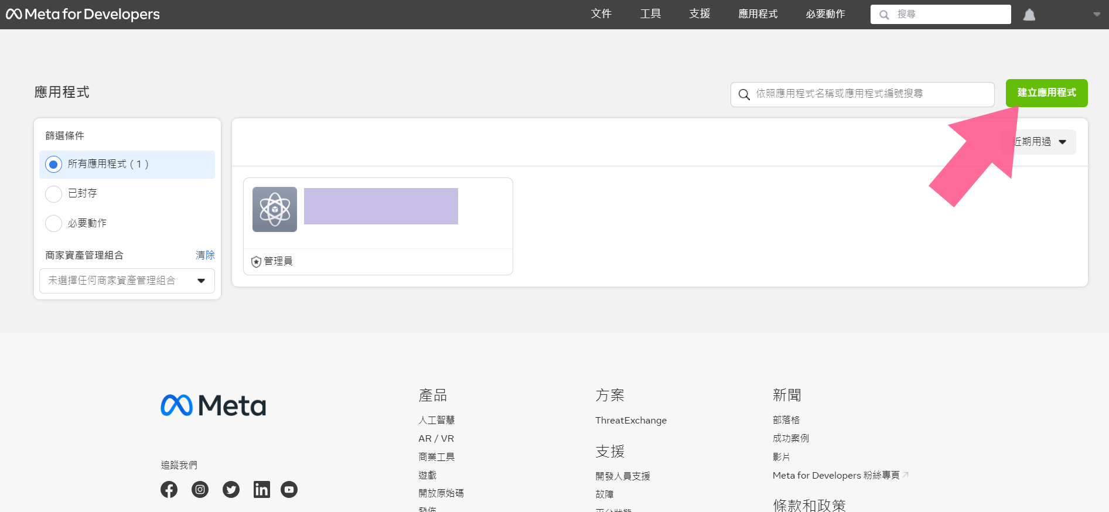The width and height of the screenshot is (1109, 512).
Task: Click the Meta for Developers logo
Action: pyautogui.click(x=83, y=14)
